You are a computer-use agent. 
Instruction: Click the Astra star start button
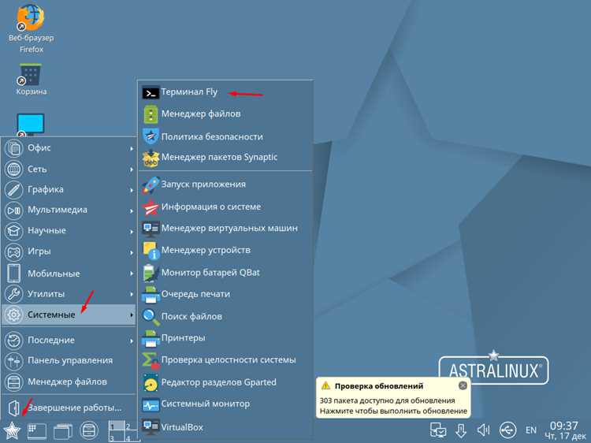click(x=12, y=430)
